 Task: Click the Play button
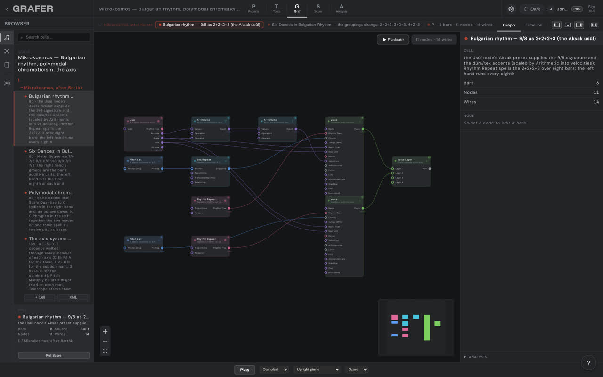[244, 369]
